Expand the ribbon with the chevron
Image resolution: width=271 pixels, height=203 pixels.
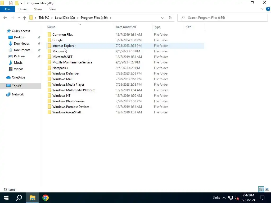[x=262, y=9]
